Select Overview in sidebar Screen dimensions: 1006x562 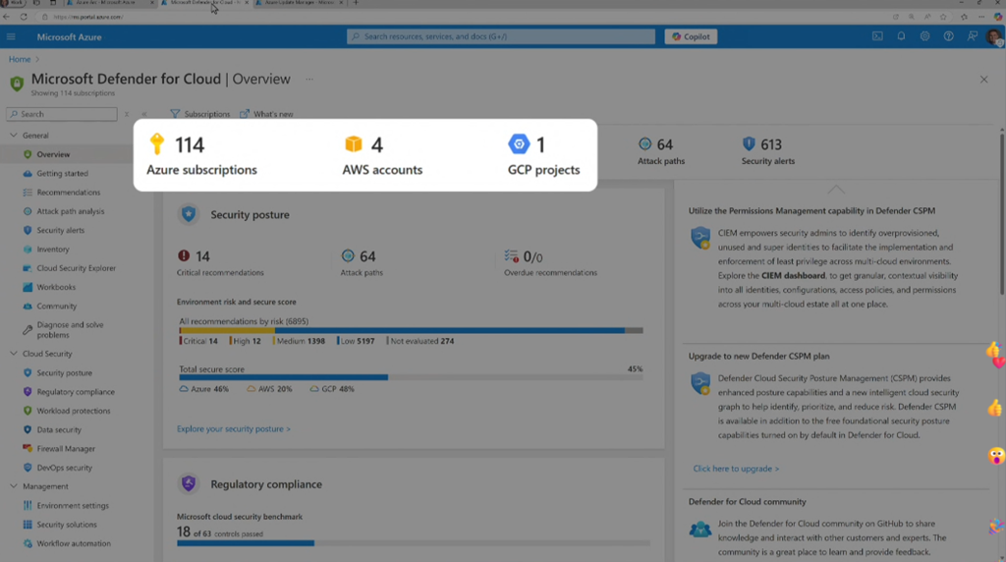(x=53, y=154)
